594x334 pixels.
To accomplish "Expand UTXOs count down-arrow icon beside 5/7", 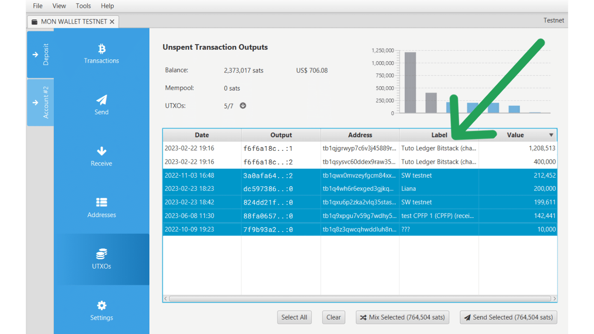I will click(243, 106).
